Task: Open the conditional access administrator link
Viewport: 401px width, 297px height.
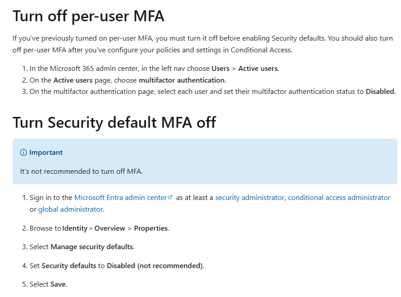Action: coord(339,198)
